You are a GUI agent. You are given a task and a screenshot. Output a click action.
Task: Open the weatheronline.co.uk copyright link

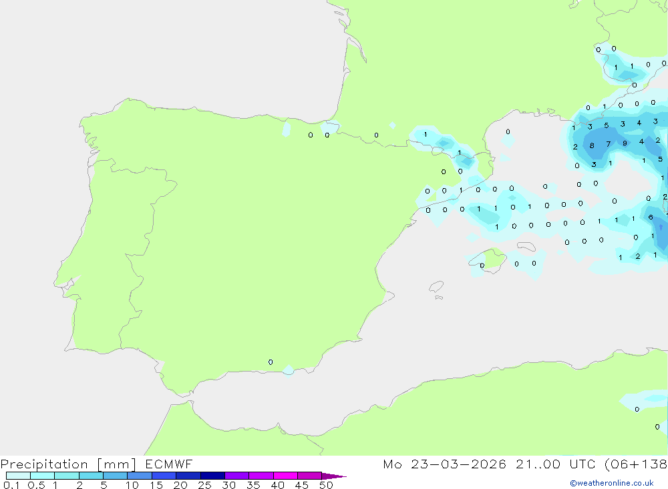612,483
